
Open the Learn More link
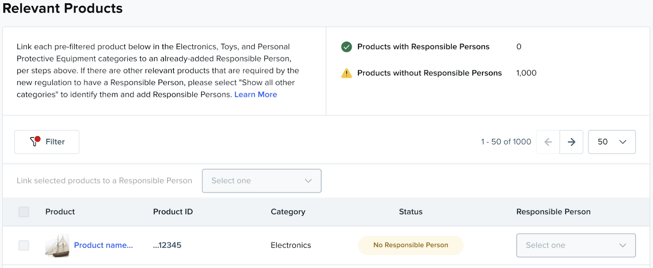tap(255, 94)
